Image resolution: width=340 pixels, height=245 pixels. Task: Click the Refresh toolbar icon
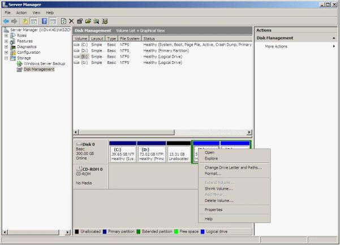63,21
